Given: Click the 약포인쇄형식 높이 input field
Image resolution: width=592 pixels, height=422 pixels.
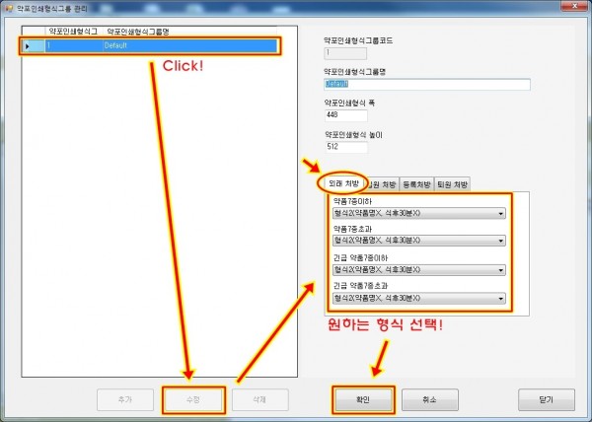Looking at the screenshot, I should 345,147.
